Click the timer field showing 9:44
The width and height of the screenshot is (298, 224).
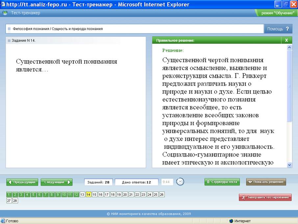point(167,182)
